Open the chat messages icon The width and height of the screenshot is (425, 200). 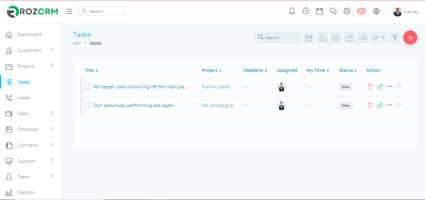pyautogui.click(x=333, y=11)
